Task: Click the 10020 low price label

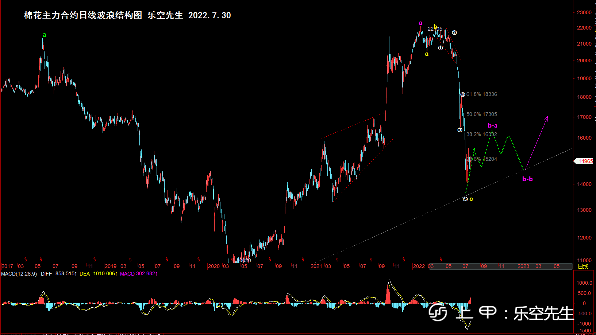Action: point(243,260)
